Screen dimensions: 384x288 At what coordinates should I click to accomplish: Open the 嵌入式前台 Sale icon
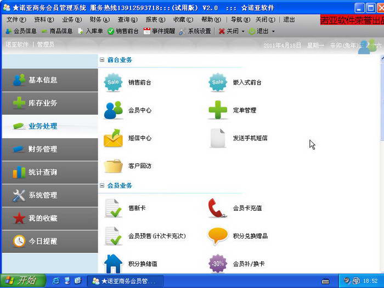coord(217,82)
